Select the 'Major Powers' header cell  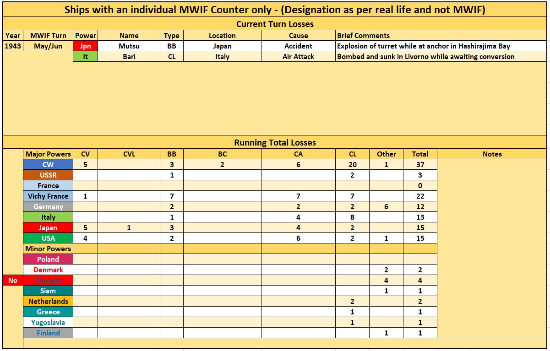[48, 154]
